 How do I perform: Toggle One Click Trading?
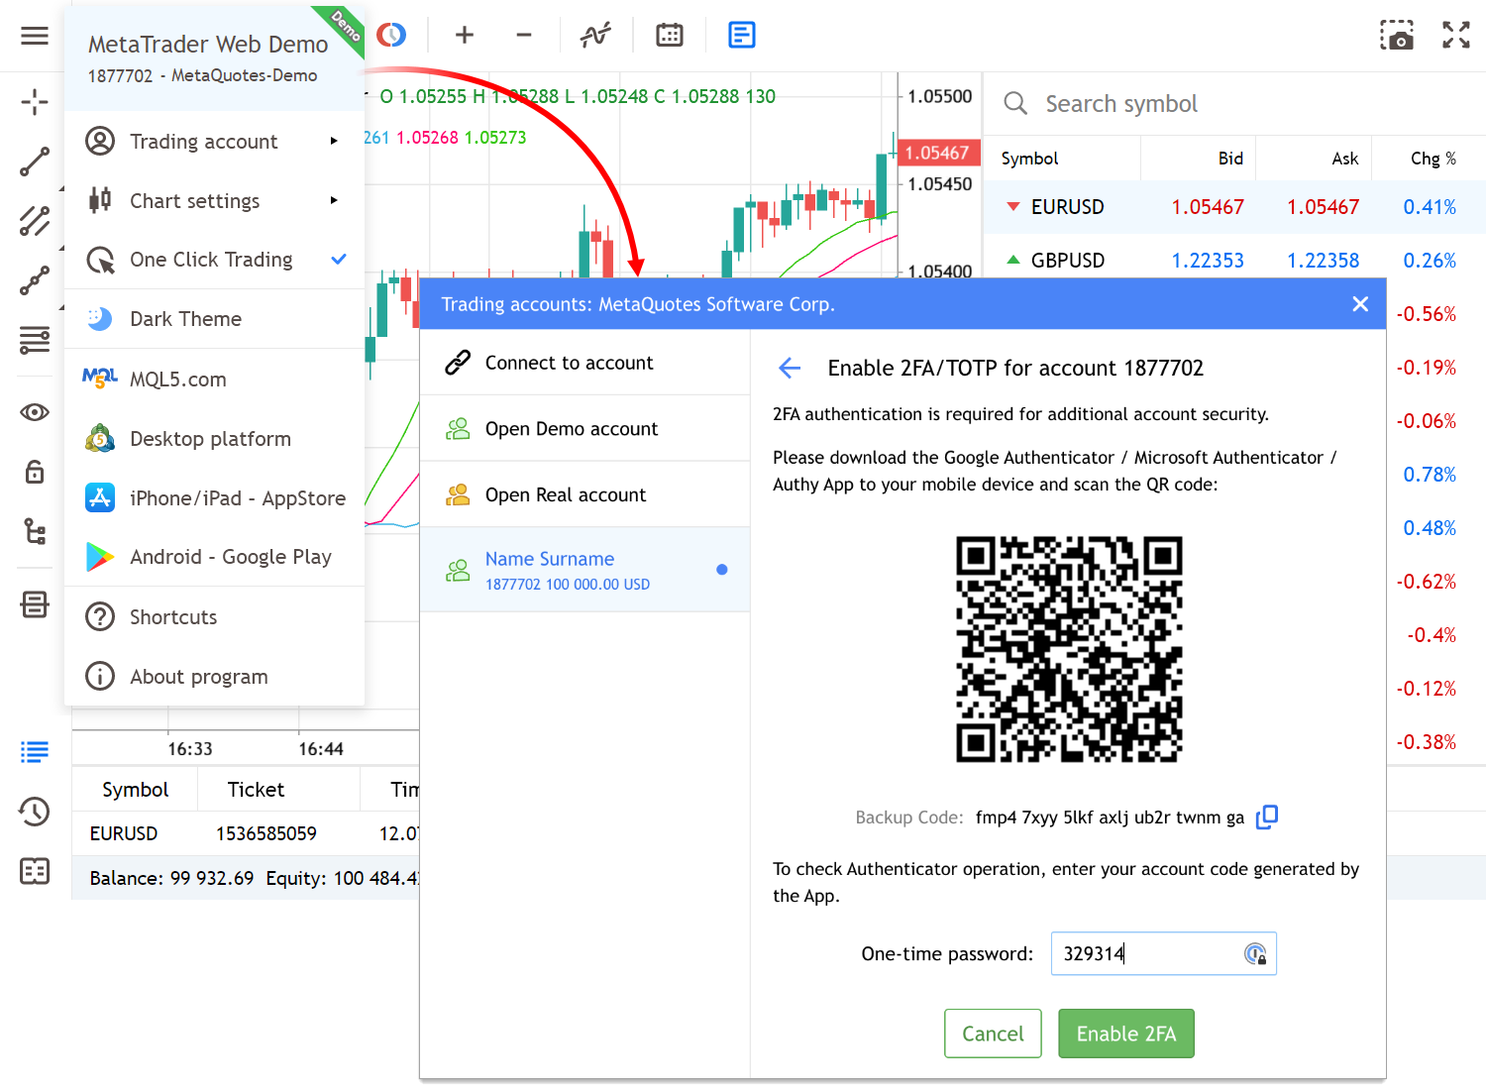point(212,260)
